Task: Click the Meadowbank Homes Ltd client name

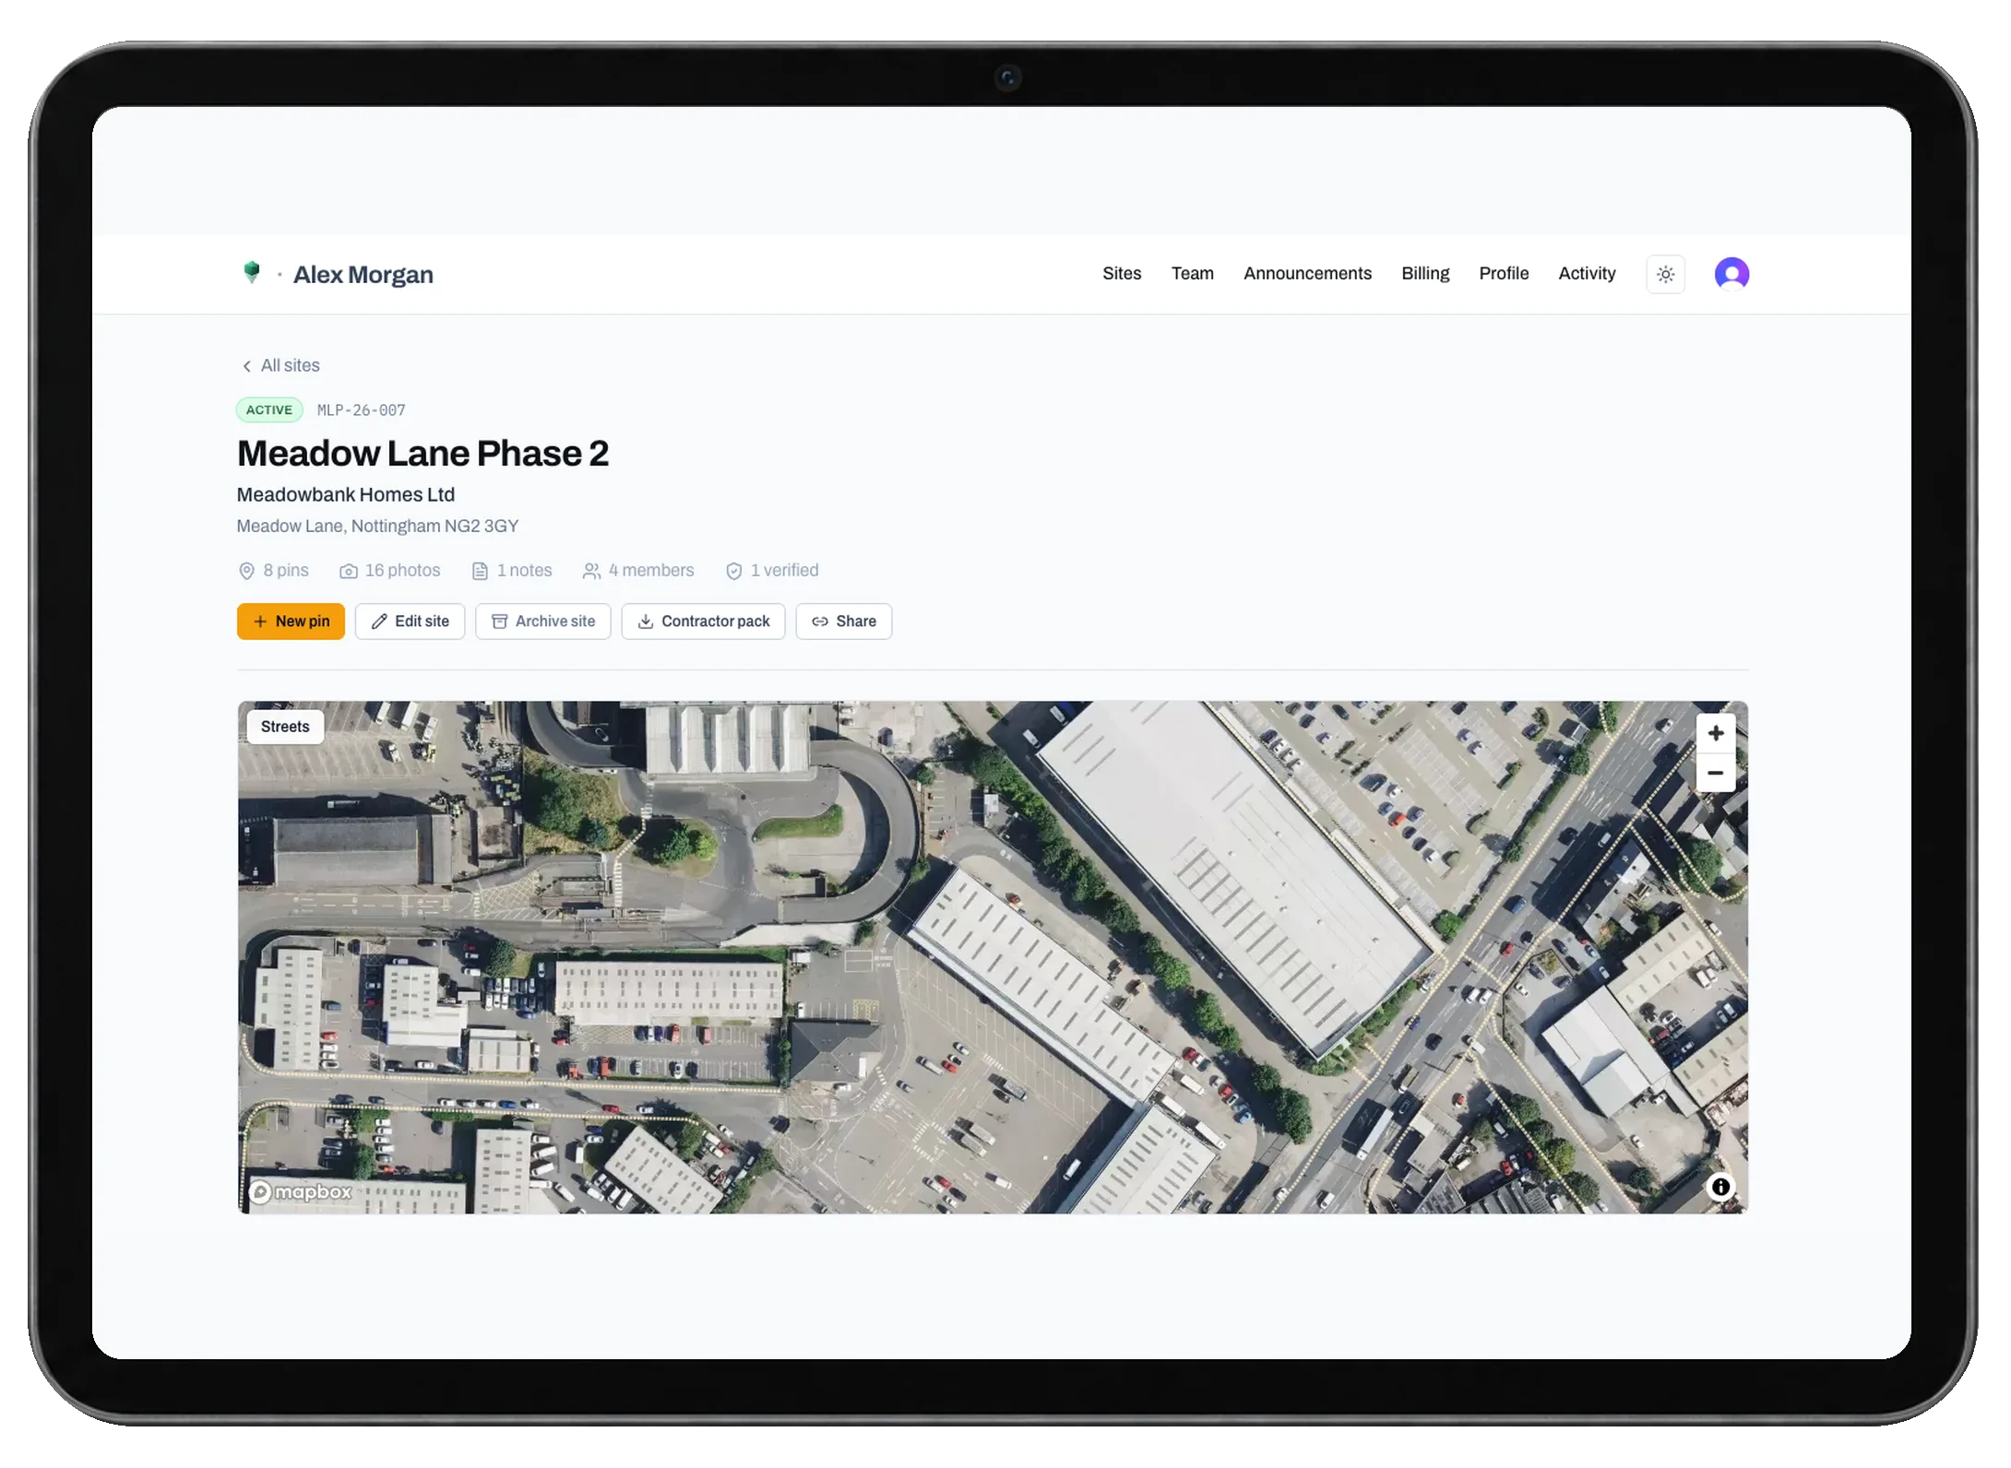Action: point(346,495)
